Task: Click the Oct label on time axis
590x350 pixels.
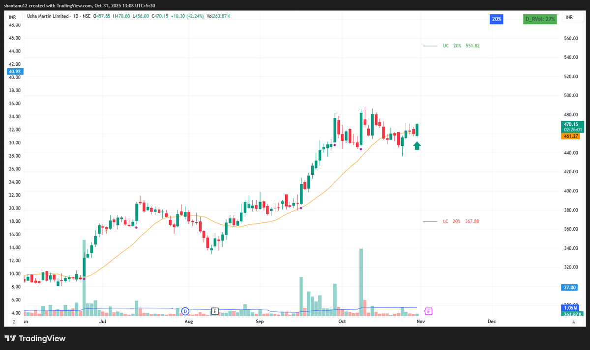Action: [x=342, y=322]
